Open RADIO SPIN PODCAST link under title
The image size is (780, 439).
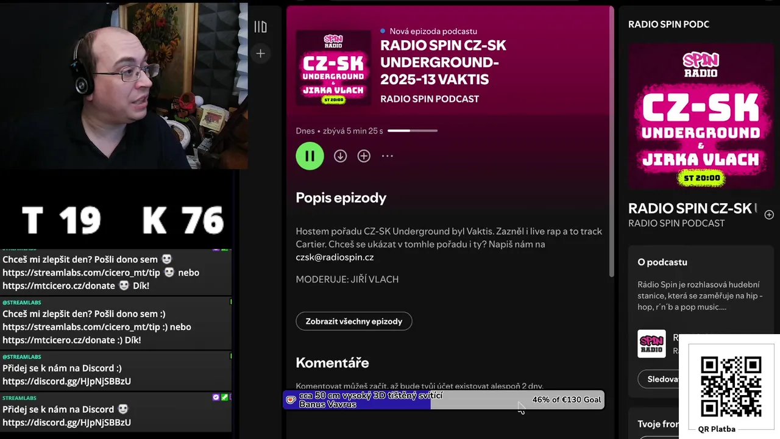tap(430, 99)
